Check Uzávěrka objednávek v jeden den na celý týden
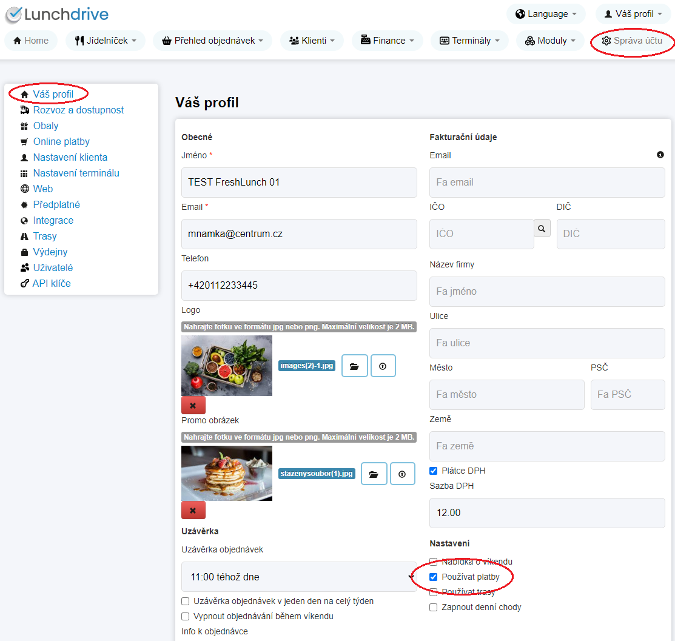 [x=186, y=602]
